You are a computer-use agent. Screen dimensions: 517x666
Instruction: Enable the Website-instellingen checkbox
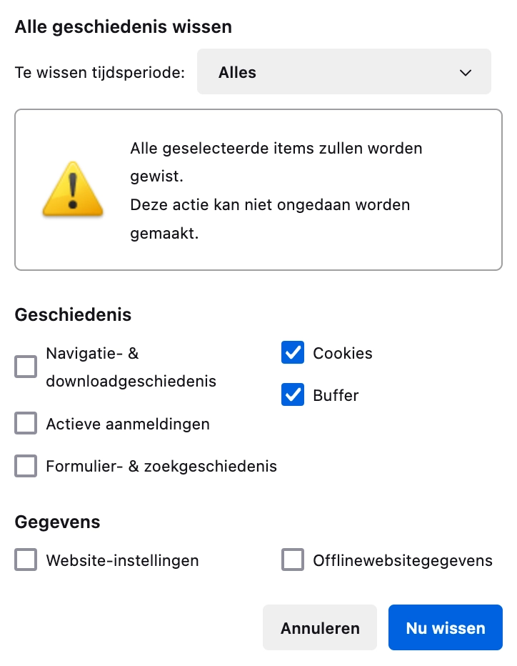(26, 560)
